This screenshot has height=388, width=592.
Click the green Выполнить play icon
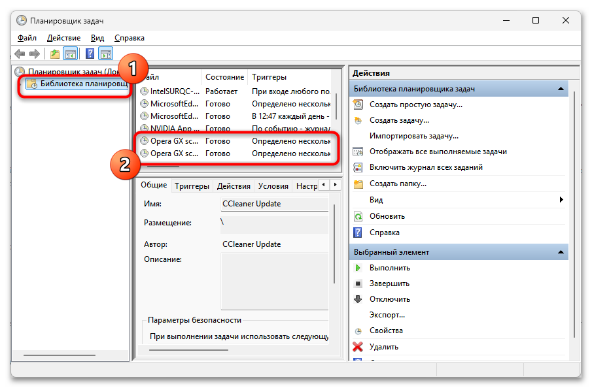pyautogui.click(x=358, y=268)
